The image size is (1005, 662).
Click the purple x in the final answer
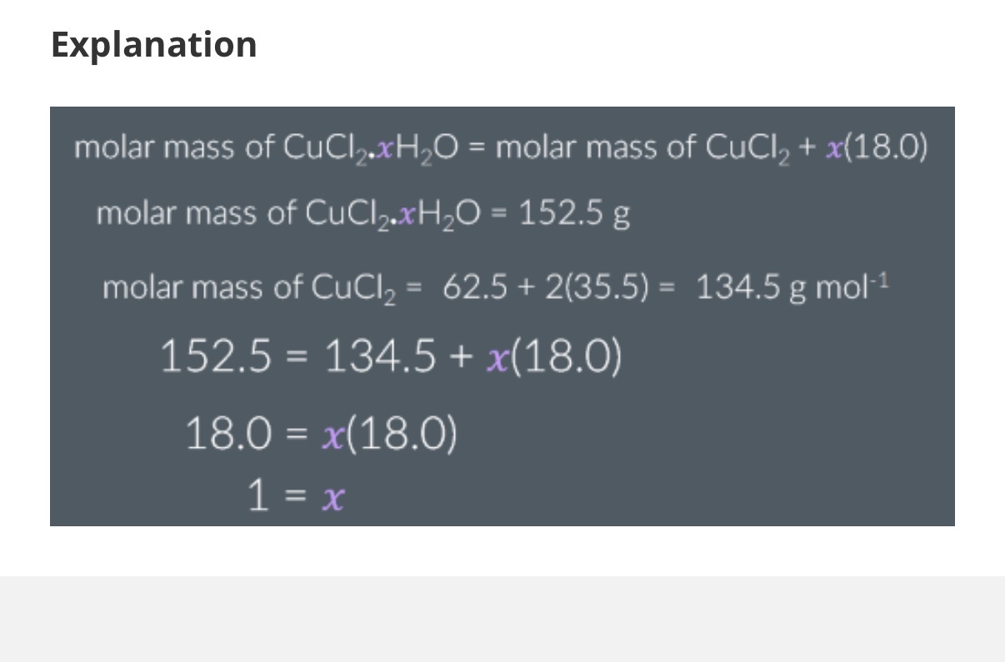(x=332, y=498)
